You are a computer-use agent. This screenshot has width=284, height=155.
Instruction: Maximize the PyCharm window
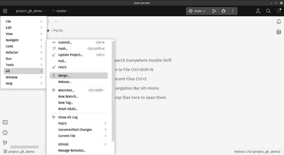tap(276, 3)
